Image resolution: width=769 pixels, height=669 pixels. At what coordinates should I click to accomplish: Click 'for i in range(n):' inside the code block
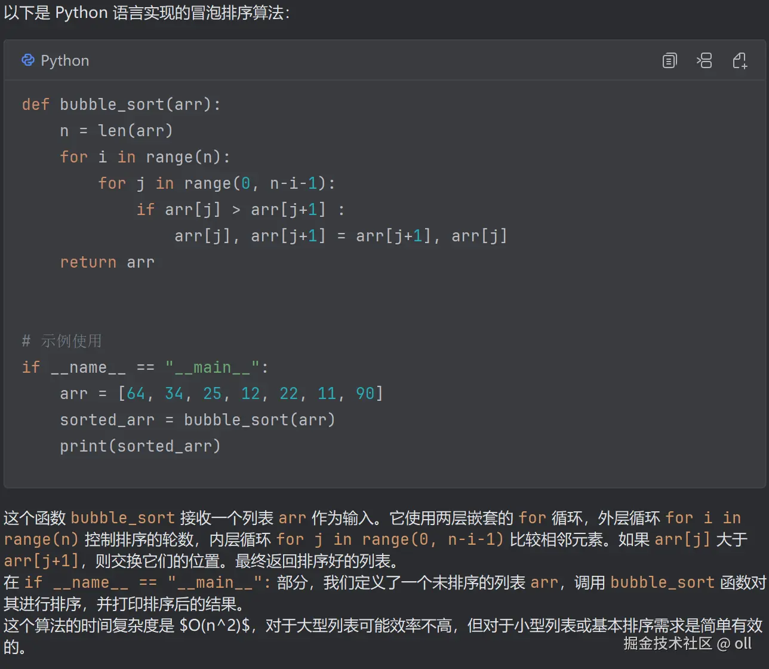click(145, 157)
